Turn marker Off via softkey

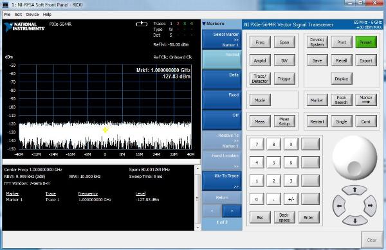[222, 120]
